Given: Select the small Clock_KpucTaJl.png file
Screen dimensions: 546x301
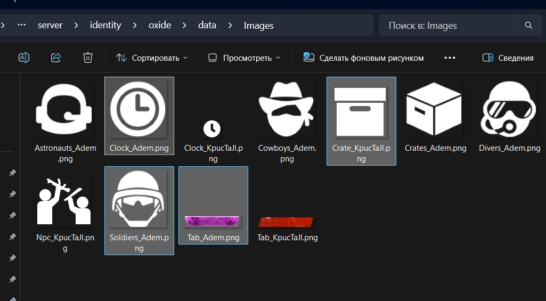Looking at the screenshot, I should 212,128.
